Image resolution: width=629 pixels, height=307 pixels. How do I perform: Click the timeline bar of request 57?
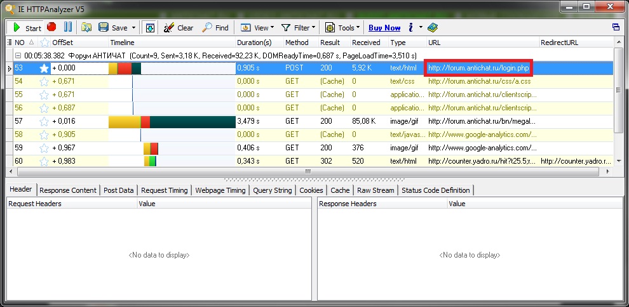pyautogui.click(x=172, y=122)
